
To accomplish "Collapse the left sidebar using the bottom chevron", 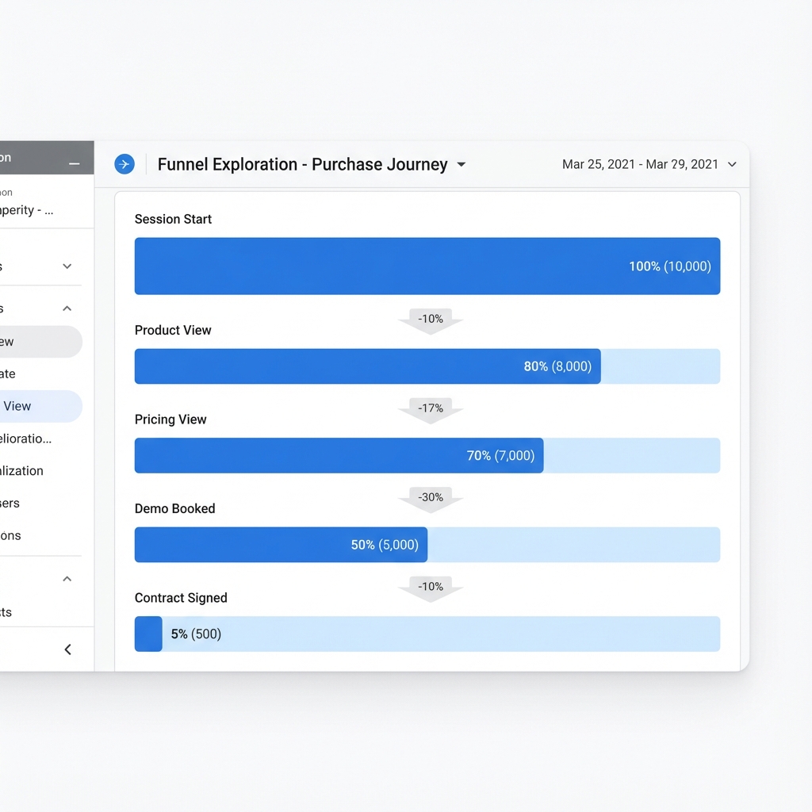I will [x=67, y=649].
